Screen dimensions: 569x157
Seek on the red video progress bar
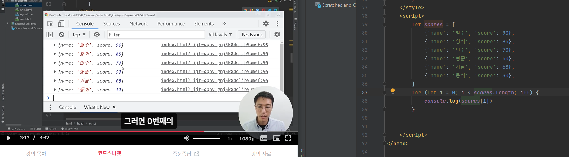pyautogui.click(x=102, y=132)
